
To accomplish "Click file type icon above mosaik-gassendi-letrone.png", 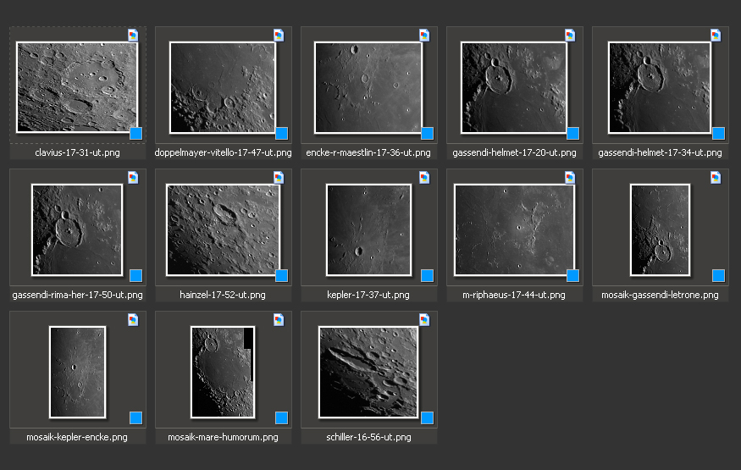I will pyautogui.click(x=716, y=177).
